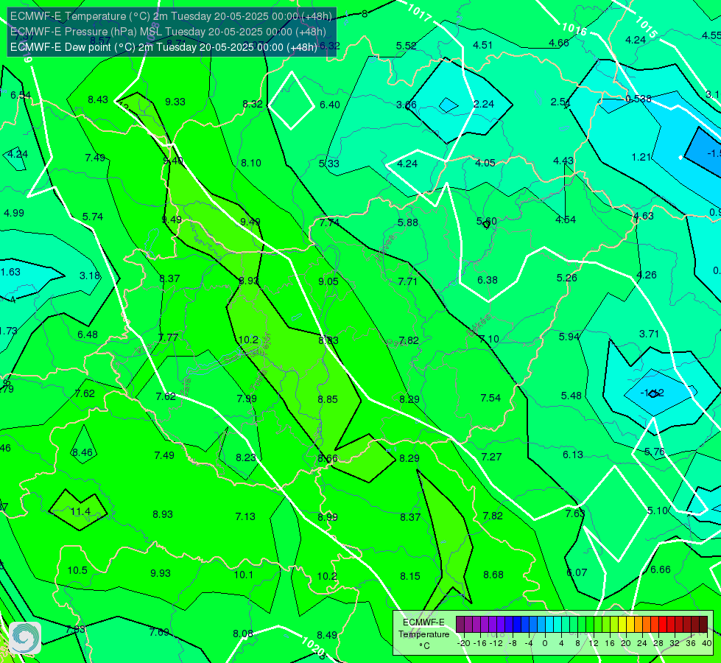Click the 8.83 temperature value
Image resolution: width=721 pixels, height=663 pixels.
[328, 340]
